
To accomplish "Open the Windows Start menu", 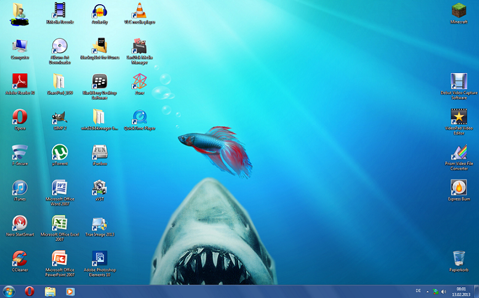I will click(8, 291).
